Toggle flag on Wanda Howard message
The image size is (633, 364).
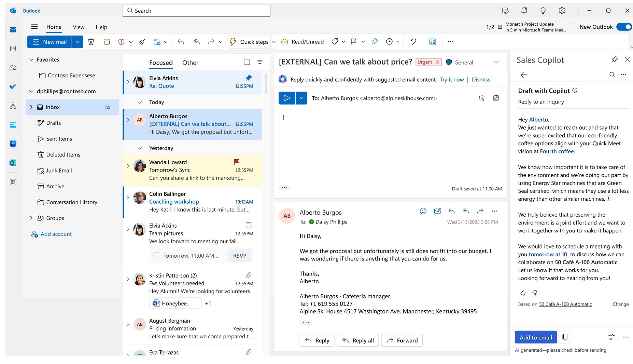pos(236,161)
